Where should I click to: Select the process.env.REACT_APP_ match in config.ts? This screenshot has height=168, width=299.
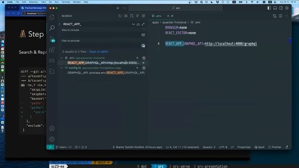click(106, 73)
